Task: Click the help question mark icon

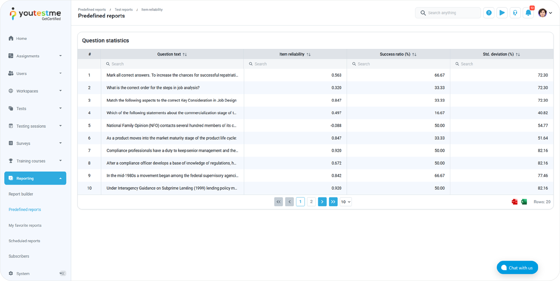Action: click(489, 13)
